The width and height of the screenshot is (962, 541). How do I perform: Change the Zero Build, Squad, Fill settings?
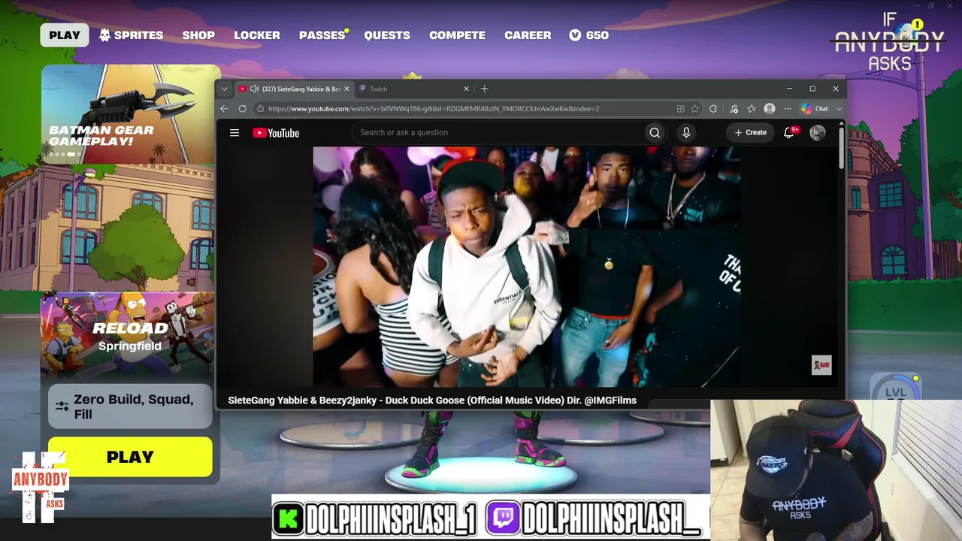130,407
